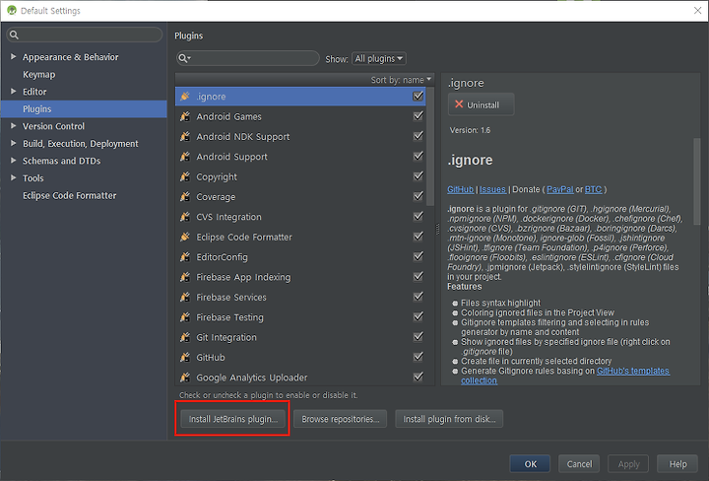709x481 pixels.
Task: Click the plugin search magnifier icon
Action: click(x=184, y=58)
